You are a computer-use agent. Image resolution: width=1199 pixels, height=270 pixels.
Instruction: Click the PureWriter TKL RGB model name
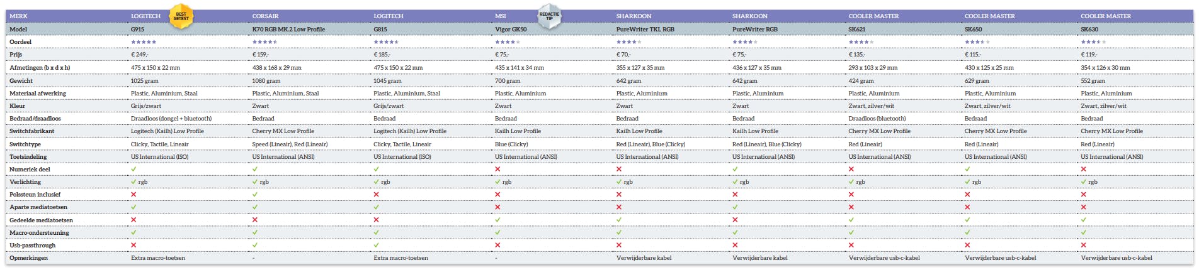tap(645, 30)
